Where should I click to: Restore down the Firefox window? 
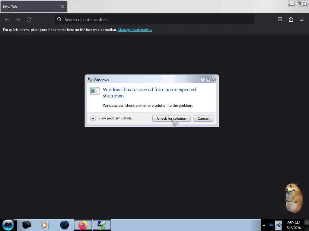point(298,4)
